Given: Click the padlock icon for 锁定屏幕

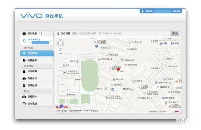Looking at the screenshot, I should click(x=24, y=71).
